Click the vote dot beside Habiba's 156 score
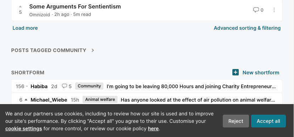This screenshot has height=137, width=294. point(27,86)
